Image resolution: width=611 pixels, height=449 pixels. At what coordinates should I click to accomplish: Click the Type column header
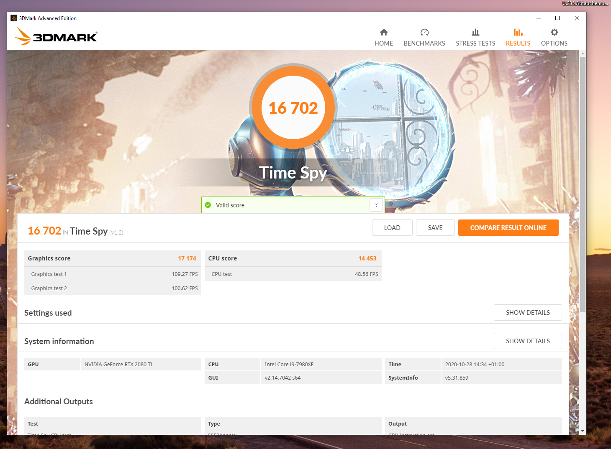pos(293,423)
